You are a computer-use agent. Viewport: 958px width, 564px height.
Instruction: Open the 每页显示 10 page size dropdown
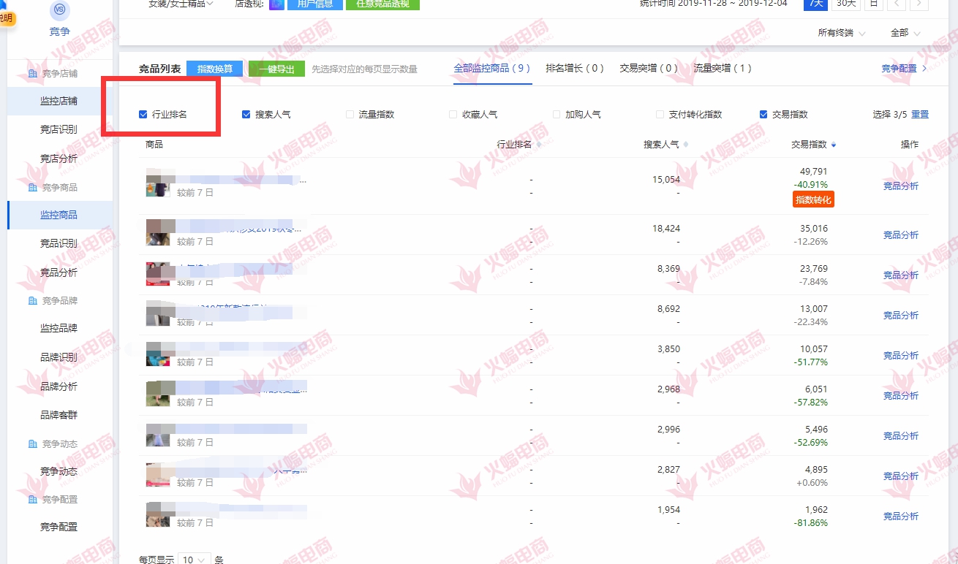point(194,559)
